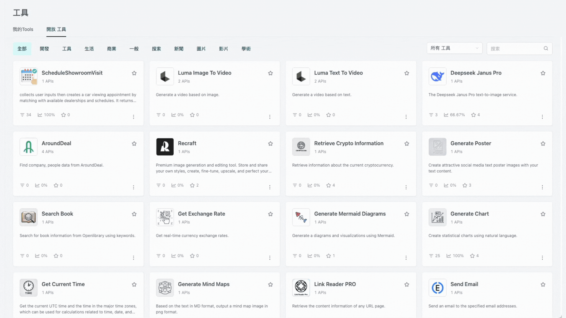Open more options for ScheduleShowroomVisit
Image resolution: width=566 pixels, height=318 pixels.
(x=134, y=117)
